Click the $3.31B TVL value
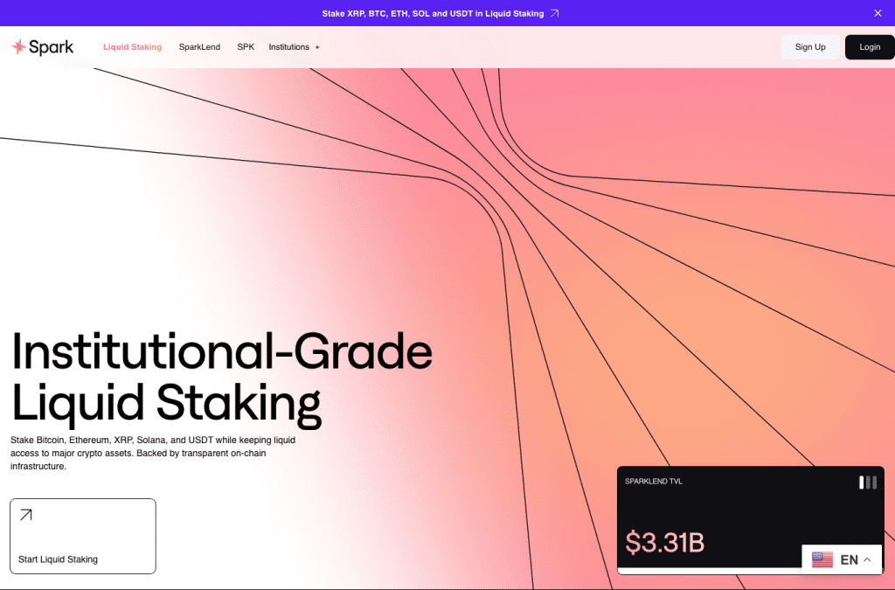The image size is (895, 590). click(x=665, y=542)
